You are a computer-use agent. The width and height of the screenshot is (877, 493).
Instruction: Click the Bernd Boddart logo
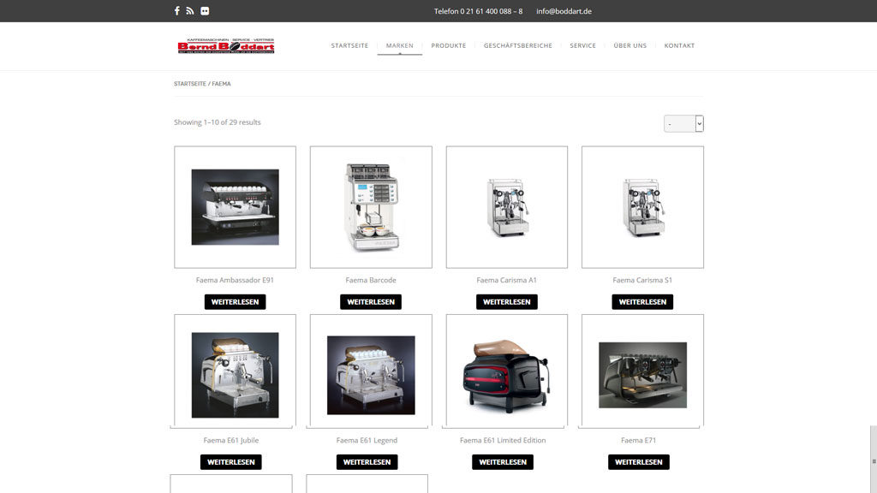pos(226,46)
